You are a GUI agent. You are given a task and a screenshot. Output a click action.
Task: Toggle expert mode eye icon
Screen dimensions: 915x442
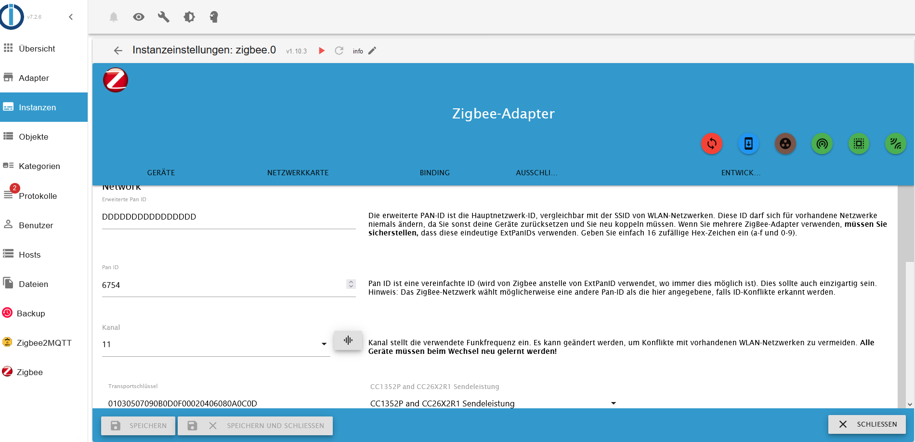(x=139, y=17)
